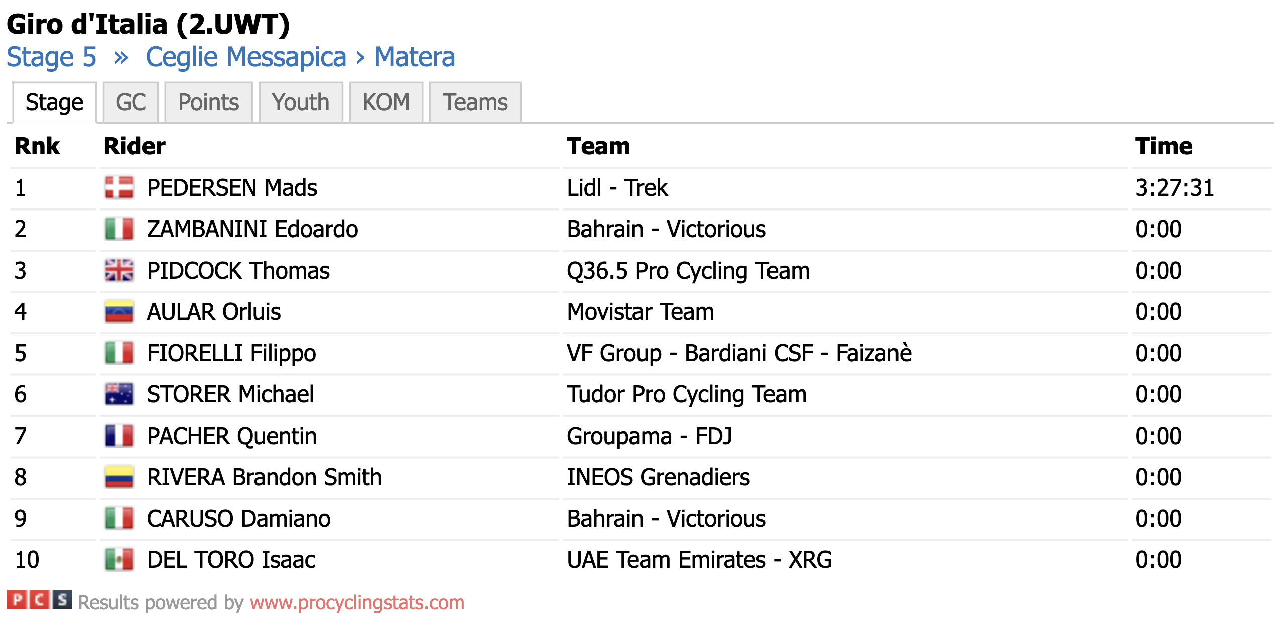Image resolution: width=1280 pixels, height=626 pixels.
Task: Open the Points classification tab
Action: 208,102
